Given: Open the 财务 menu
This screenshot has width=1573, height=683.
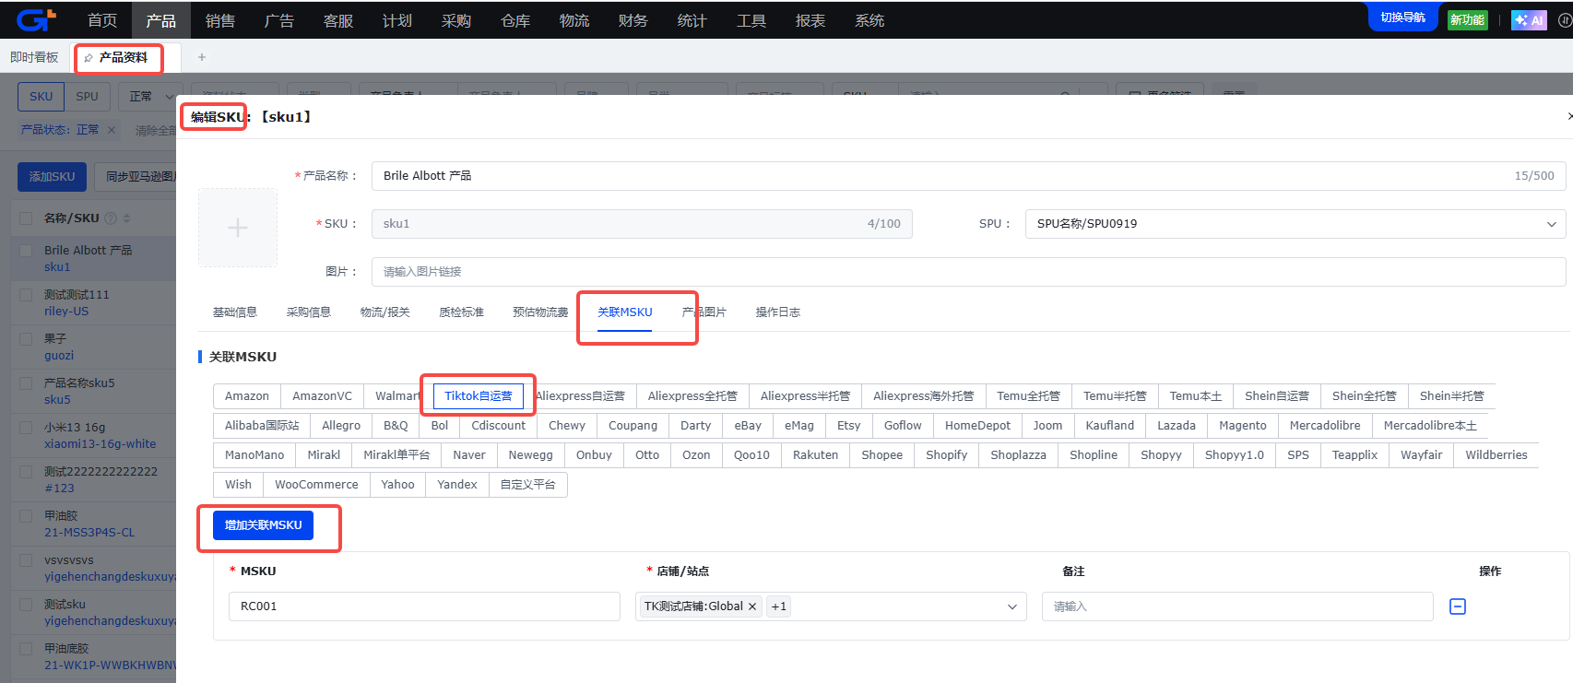Looking at the screenshot, I should click(x=633, y=20).
